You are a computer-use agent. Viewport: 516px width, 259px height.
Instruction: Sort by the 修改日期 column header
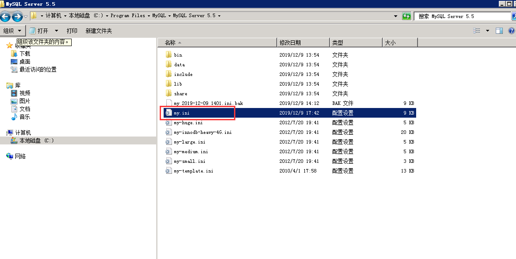point(303,42)
